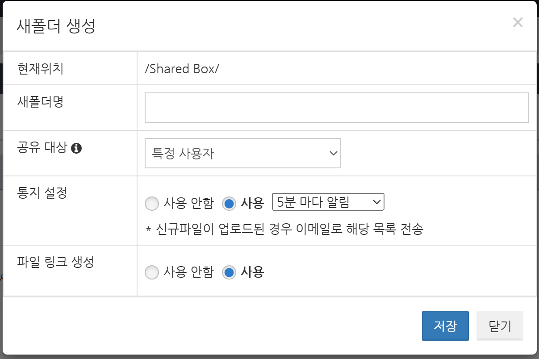539x359 pixels.
Task: Select 사용 안함 radio for 파일 링크 생성
Action: [152, 272]
